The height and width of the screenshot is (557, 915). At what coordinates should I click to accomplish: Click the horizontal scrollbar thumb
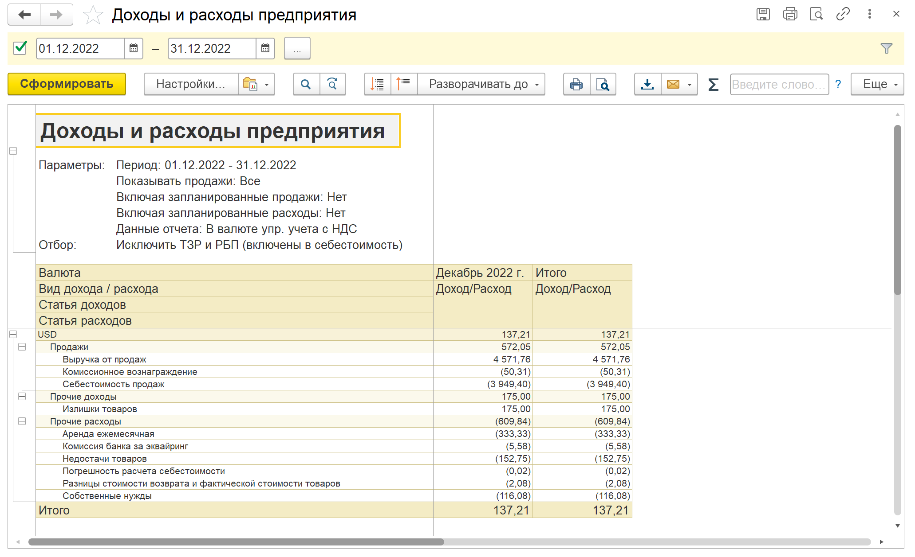click(235, 542)
